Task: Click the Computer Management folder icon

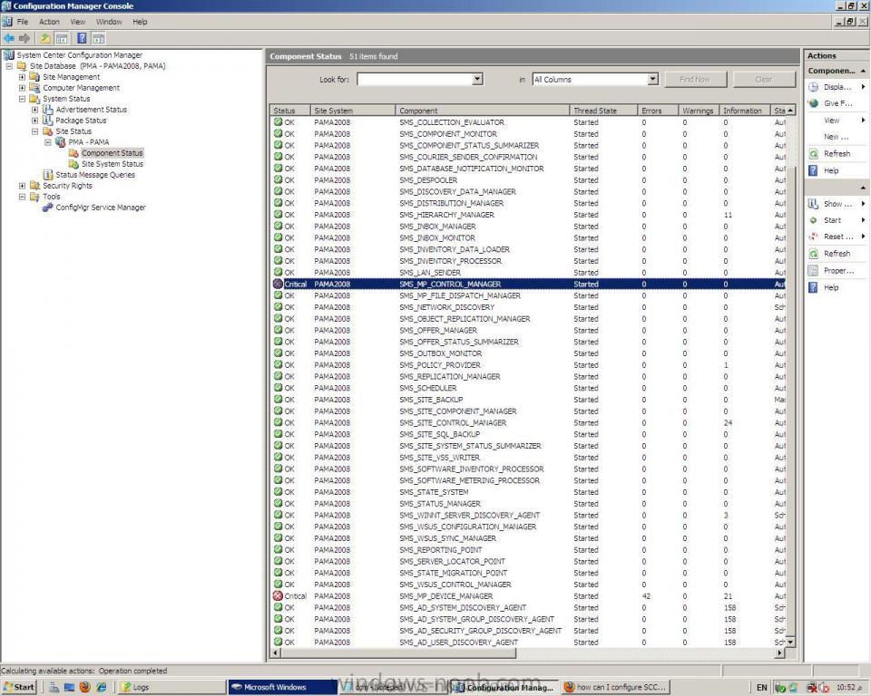Action: pyautogui.click(x=35, y=88)
